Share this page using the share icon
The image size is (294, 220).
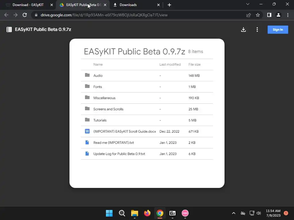click(249, 15)
